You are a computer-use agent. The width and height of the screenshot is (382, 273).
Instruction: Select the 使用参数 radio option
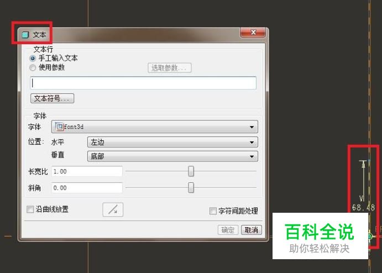point(33,68)
